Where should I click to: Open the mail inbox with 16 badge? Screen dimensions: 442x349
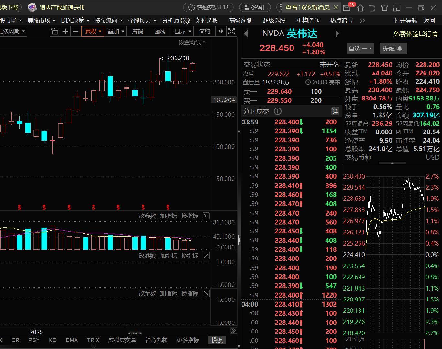pos(347,7)
